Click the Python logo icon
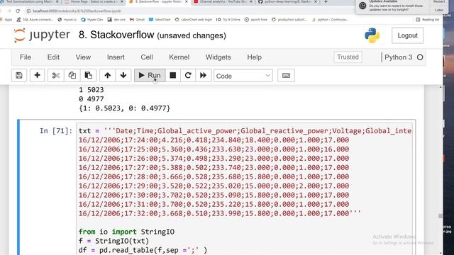454x255 pixels. tap(372, 35)
